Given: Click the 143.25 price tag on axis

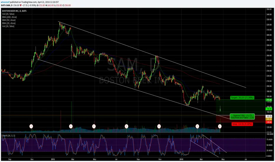Looking at the screenshot, I should tap(269, 116).
